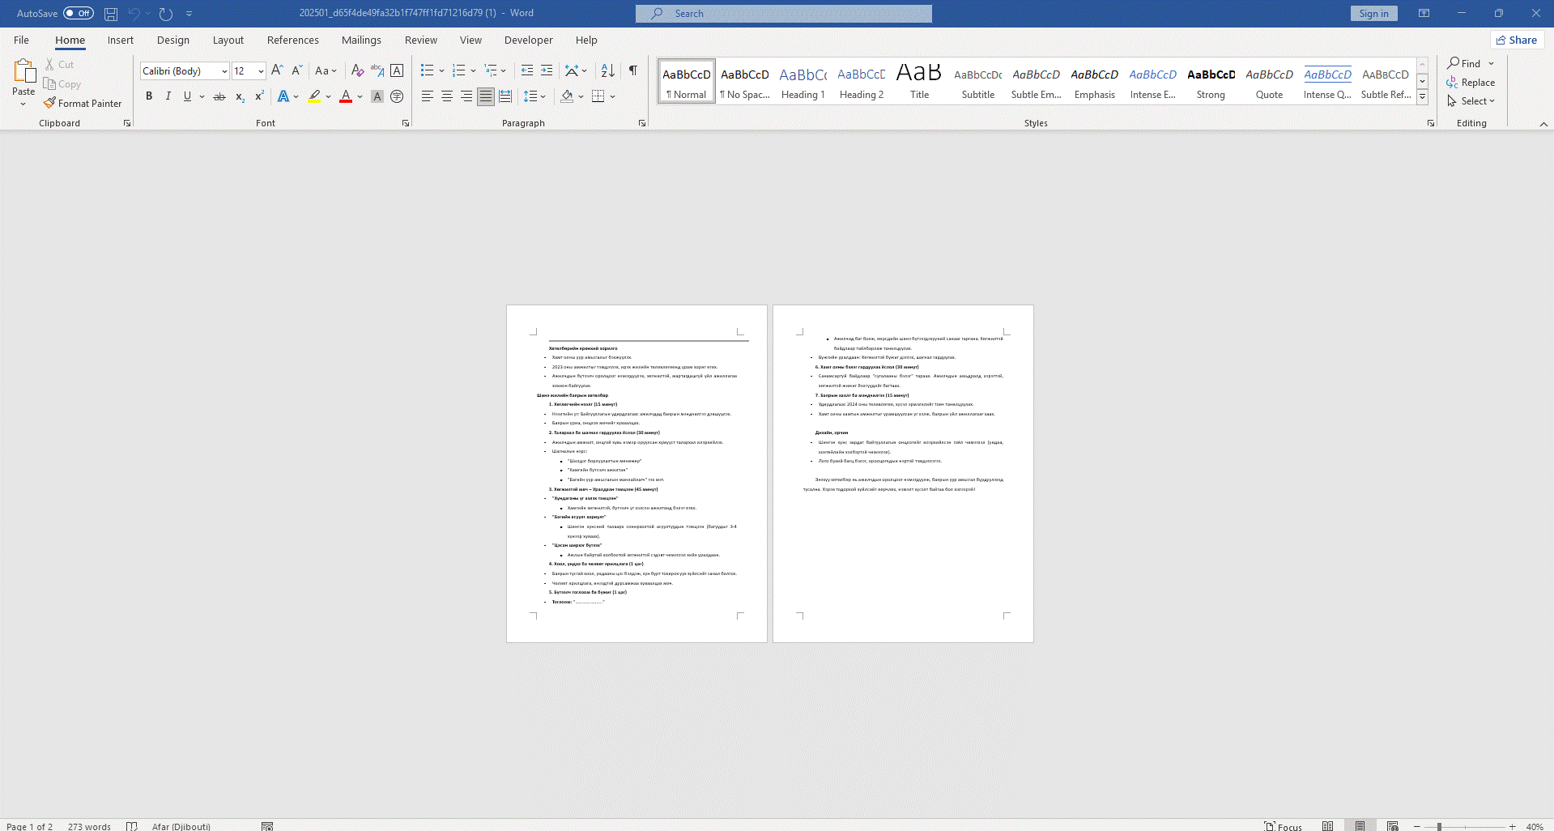The height and width of the screenshot is (831, 1554).
Task: Open the Select dropdown in Editing
Action: [1471, 101]
